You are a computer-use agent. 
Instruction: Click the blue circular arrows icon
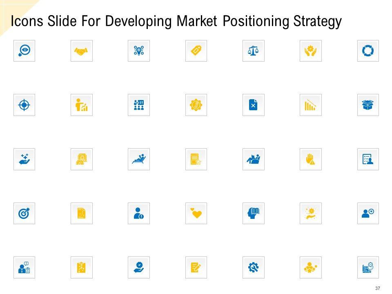(368, 51)
